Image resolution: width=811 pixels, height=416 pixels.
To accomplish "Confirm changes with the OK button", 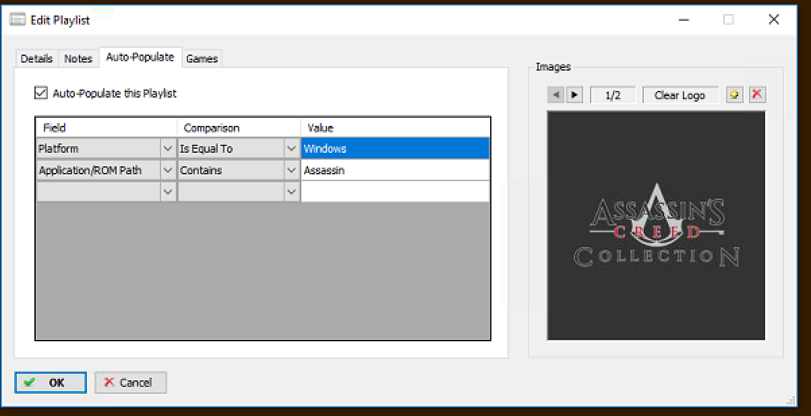I will pyautogui.click(x=51, y=382).
